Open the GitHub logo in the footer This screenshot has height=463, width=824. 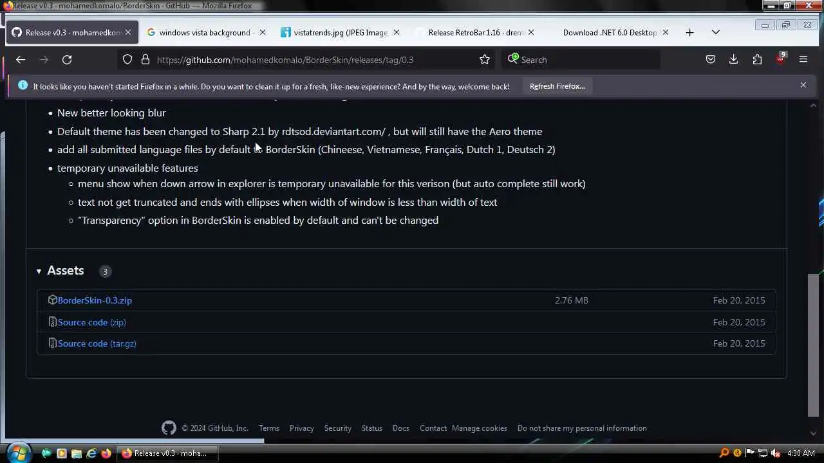(x=169, y=428)
